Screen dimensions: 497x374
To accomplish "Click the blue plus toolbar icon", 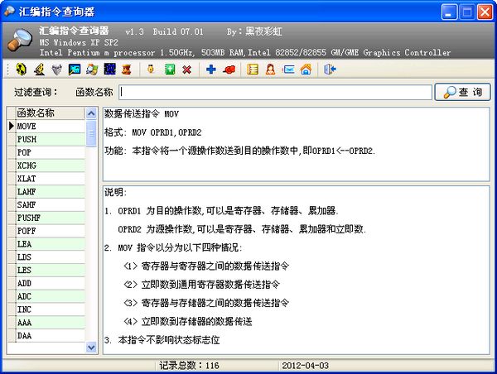I will pyautogui.click(x=211, y=69).
